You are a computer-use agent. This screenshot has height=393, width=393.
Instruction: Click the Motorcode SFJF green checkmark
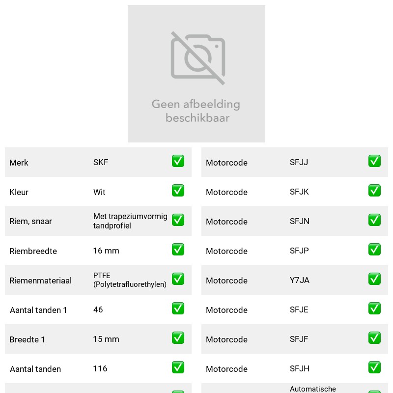pyautogui.click(x=374, y=338)
